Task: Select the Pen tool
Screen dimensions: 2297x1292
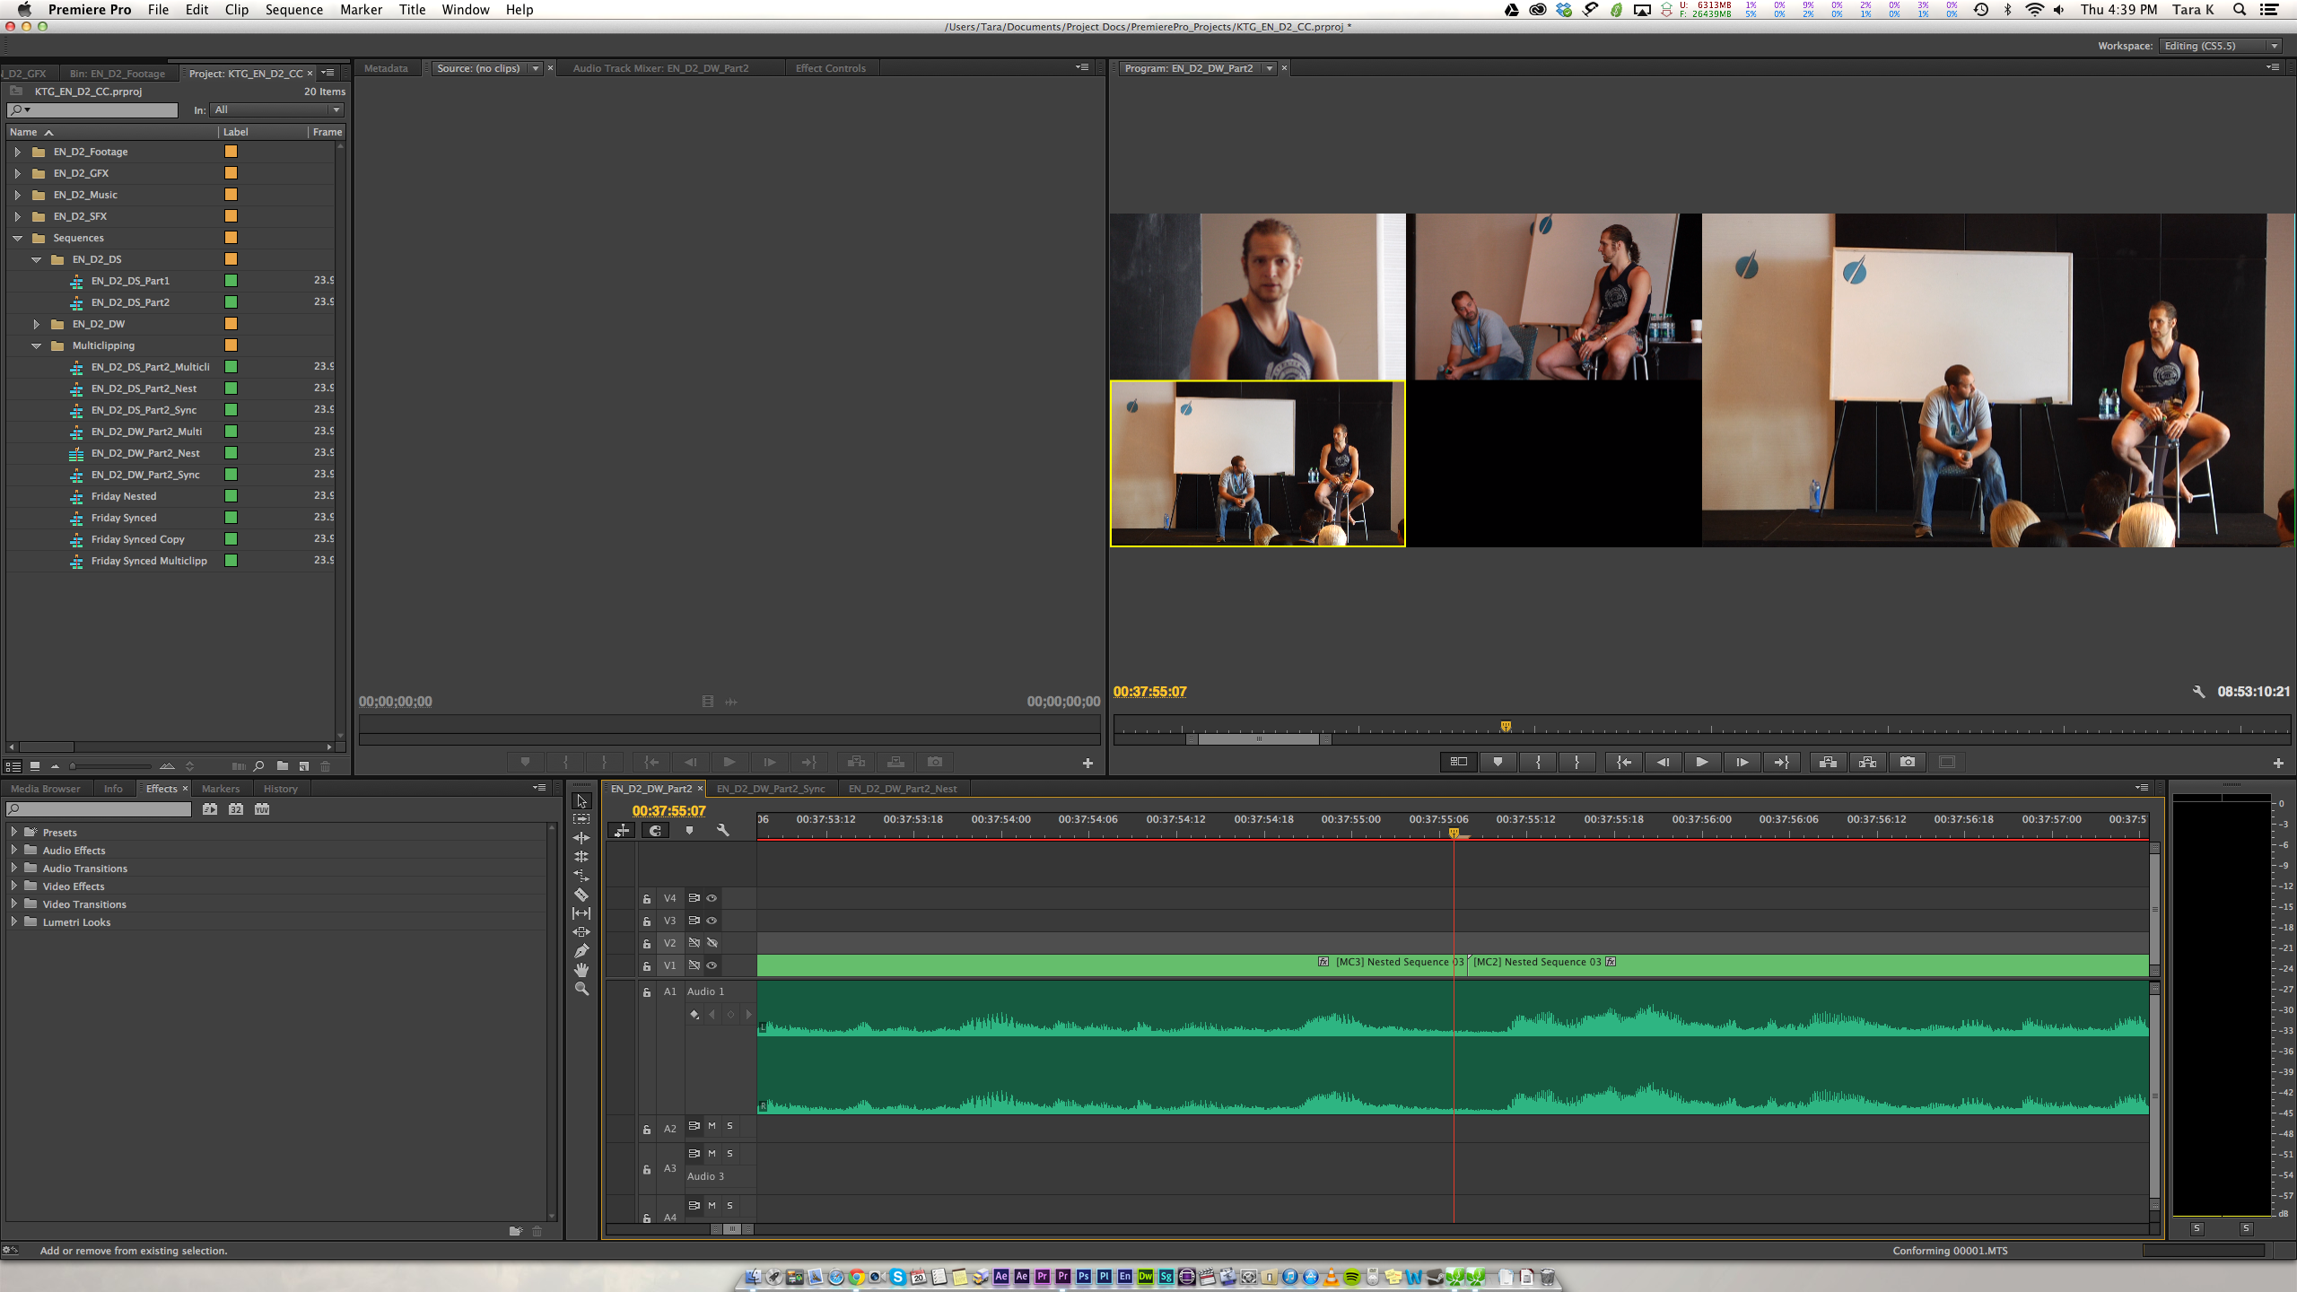Action: click(x=581, y=951)
